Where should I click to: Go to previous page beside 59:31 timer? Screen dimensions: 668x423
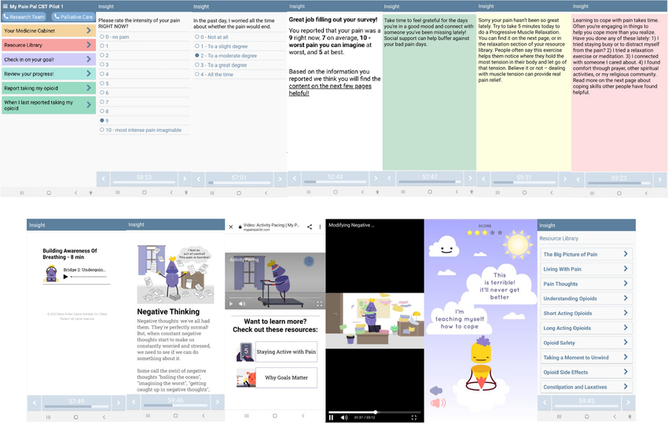(483, 178)
